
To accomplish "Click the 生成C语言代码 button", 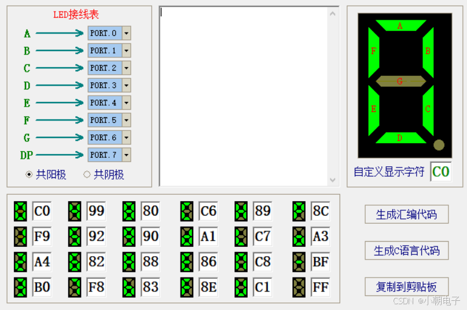I will pyautogui.click(x=407, y=250).
